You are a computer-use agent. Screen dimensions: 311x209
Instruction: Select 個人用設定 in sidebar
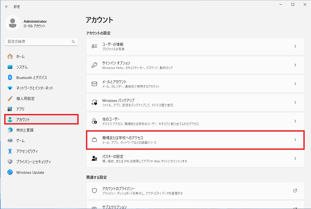(42, 98)
